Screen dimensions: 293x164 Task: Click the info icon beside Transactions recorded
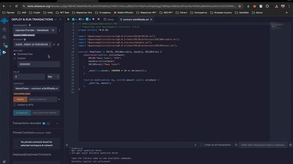click(49, 123)
